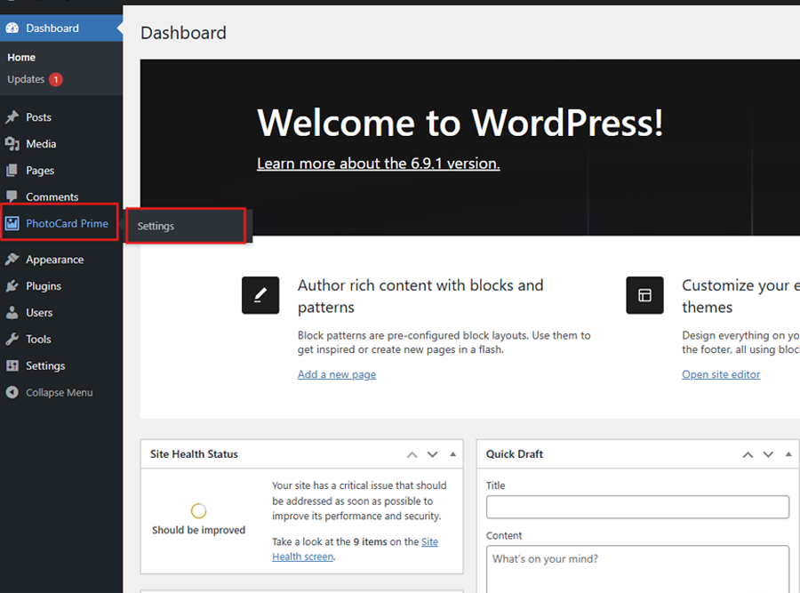Toggle Quick Draft panel collapse triangle
The width and height of the screenshot is (800, 593).
pos(788,453)
